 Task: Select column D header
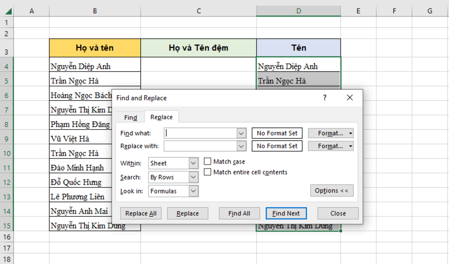[299, 11]
